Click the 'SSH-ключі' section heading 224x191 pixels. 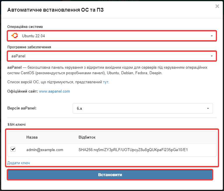[17, 124]
